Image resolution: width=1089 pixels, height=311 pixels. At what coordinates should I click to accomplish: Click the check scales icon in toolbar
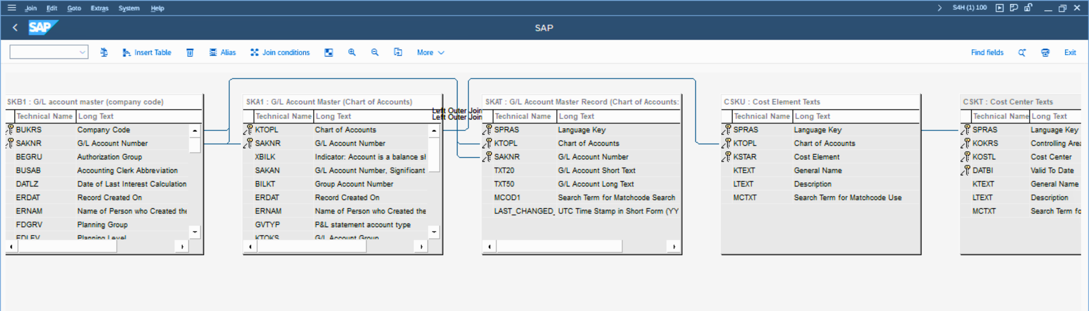coord(104,52)
